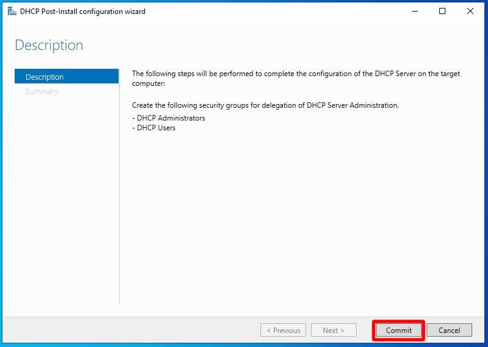The width and height of the screenshot is (488, 347).
Task: Click the empty footer bar left of Previous
Action: pos(131,330)
